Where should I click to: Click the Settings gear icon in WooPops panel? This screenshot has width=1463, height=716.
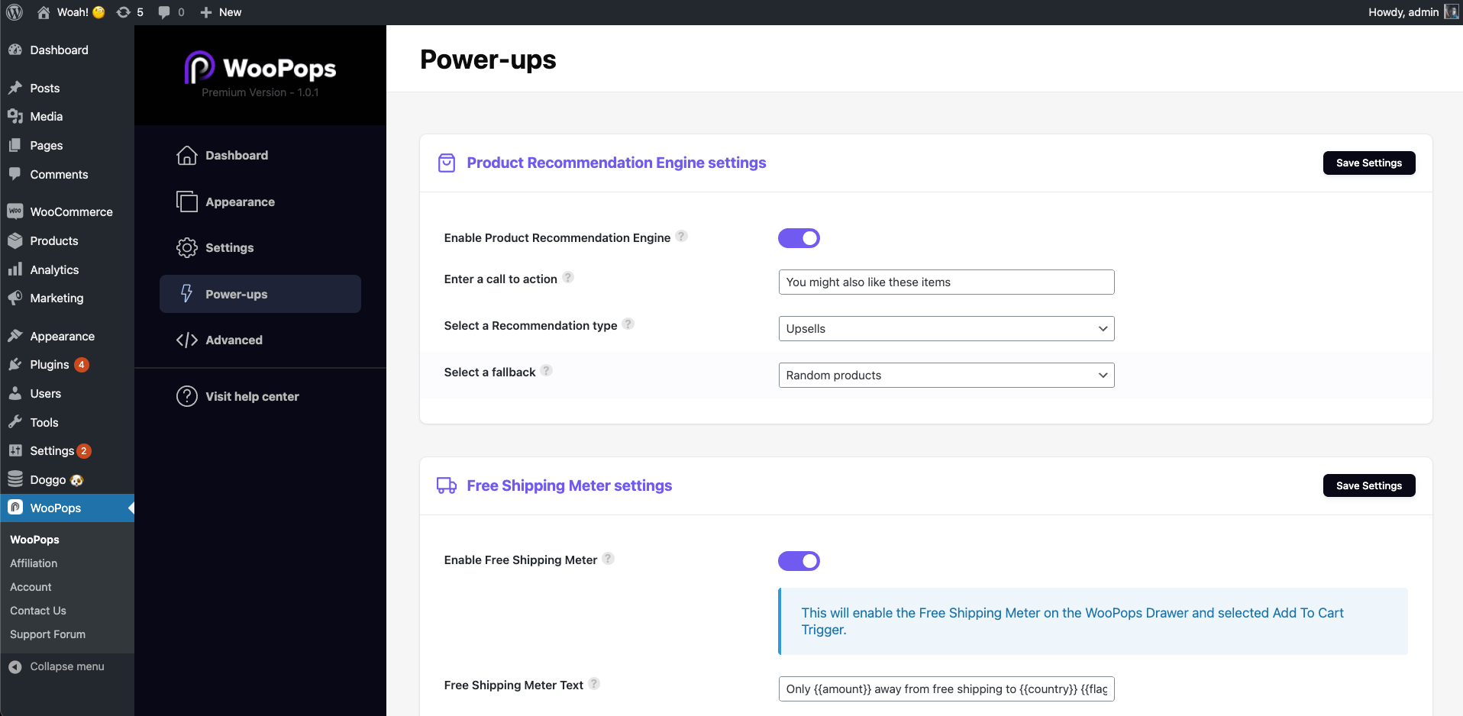click(187, 247)
